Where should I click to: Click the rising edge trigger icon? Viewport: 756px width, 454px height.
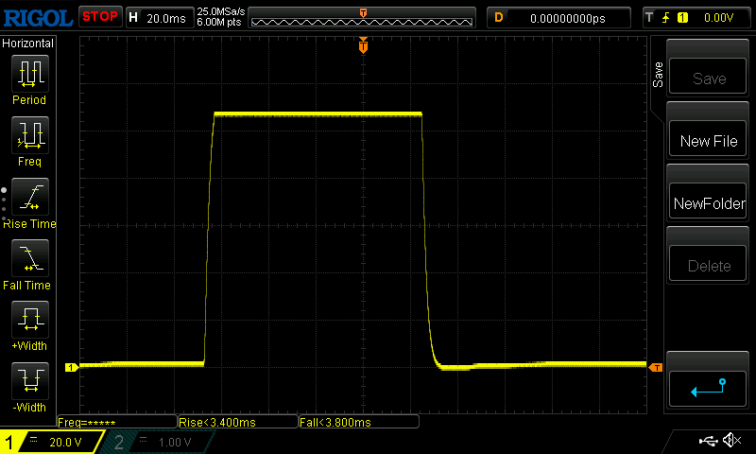pyautogui.click(x=666, y=18)
